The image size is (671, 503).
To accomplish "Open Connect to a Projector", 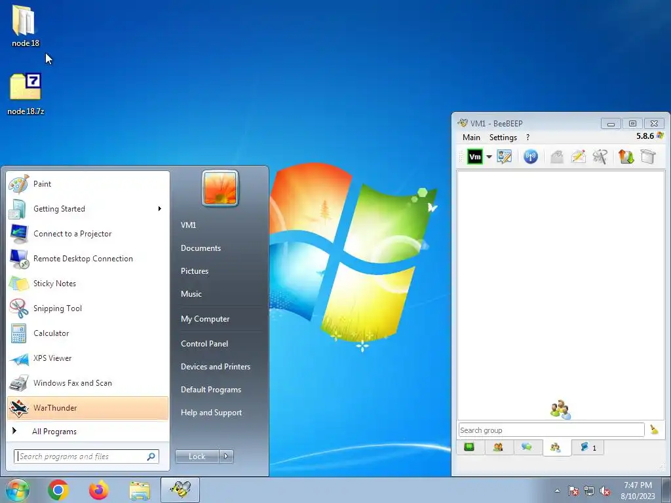I will [x=88, y=234].
